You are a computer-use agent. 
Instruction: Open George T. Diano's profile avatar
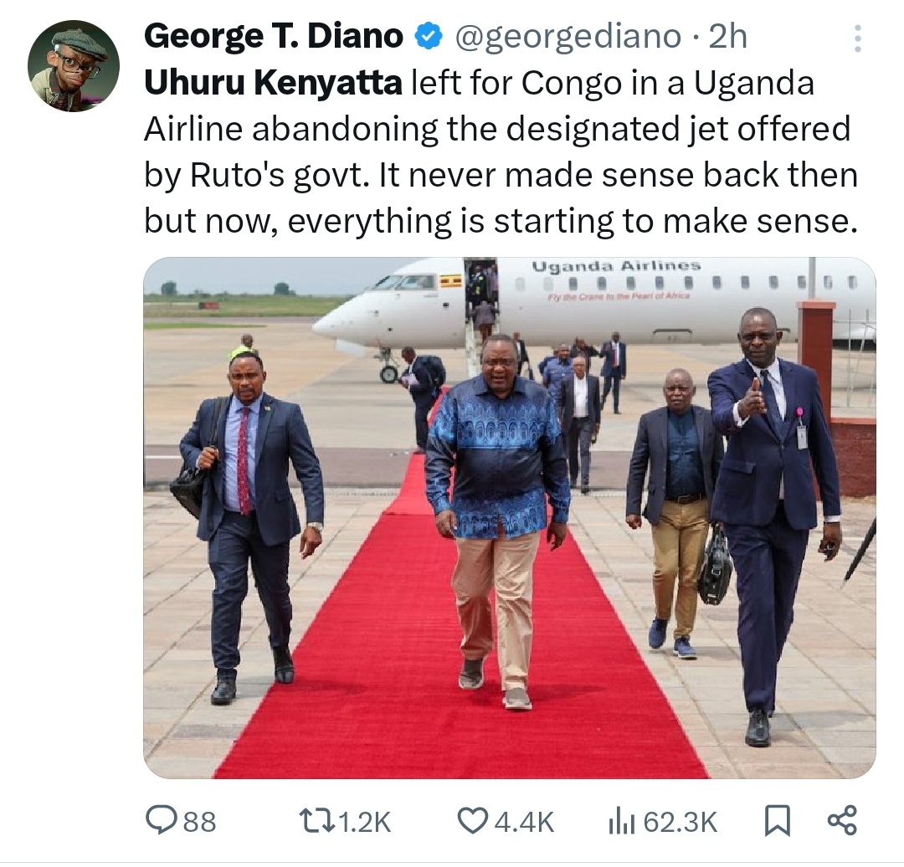74,66
